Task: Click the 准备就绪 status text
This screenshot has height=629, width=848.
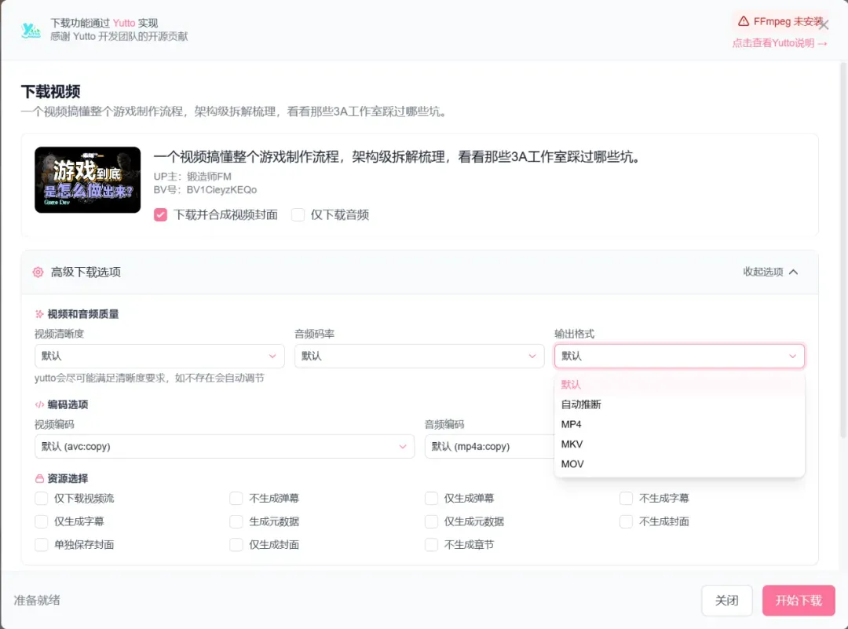Action: (37, 600)
